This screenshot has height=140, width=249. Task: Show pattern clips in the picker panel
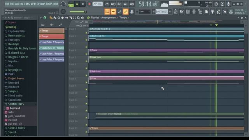pos(43,25)
